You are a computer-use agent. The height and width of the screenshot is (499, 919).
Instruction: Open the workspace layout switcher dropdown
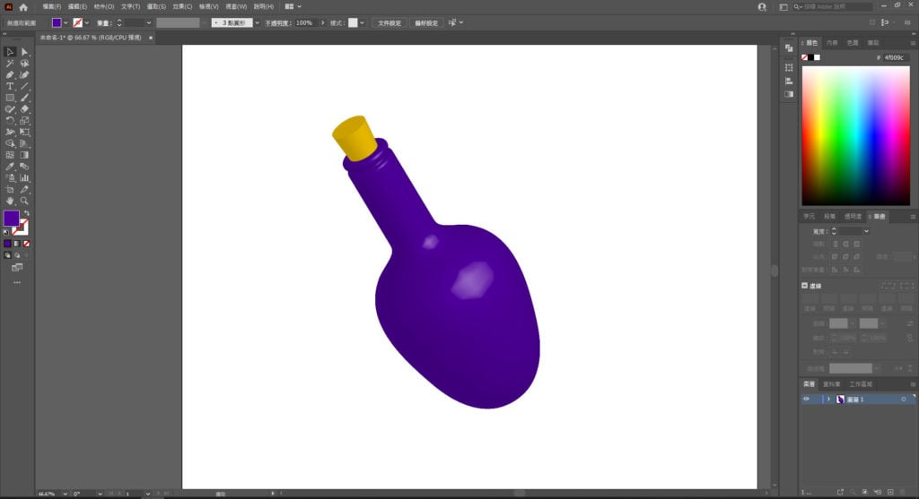click(x=293, y=6)
